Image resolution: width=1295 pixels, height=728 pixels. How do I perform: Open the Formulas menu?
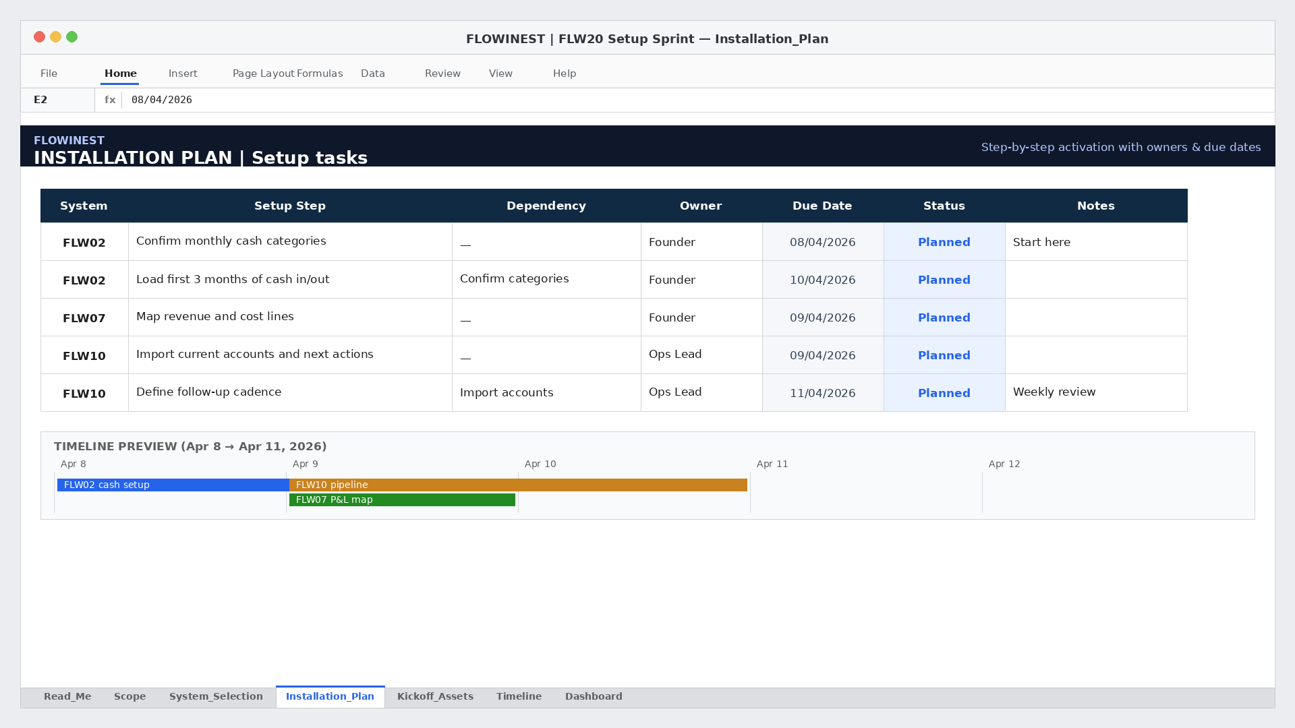(320, 73)
